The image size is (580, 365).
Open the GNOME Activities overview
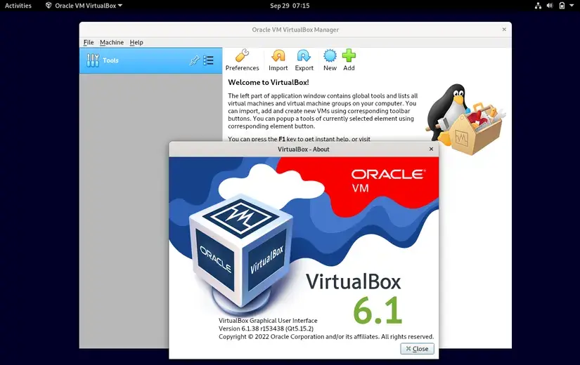[18, 6]
